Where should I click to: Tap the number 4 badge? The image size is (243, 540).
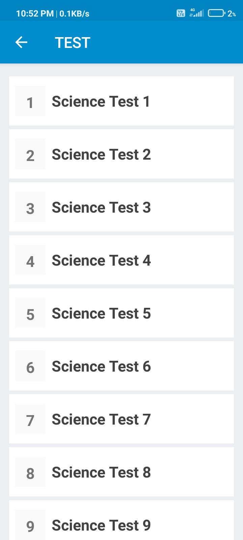click(30, 260)
